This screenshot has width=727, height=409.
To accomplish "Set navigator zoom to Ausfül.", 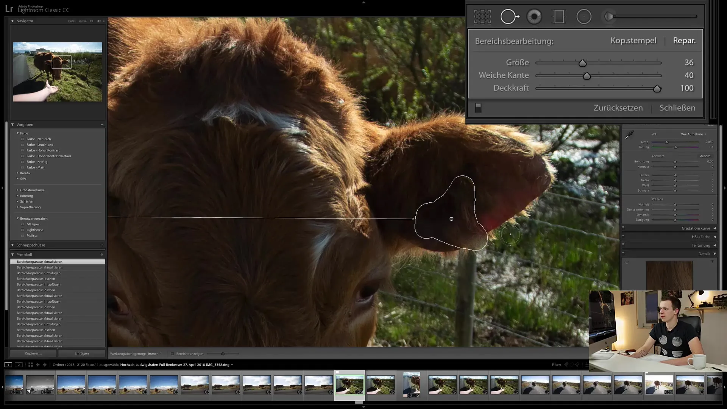I will [83, 21].
